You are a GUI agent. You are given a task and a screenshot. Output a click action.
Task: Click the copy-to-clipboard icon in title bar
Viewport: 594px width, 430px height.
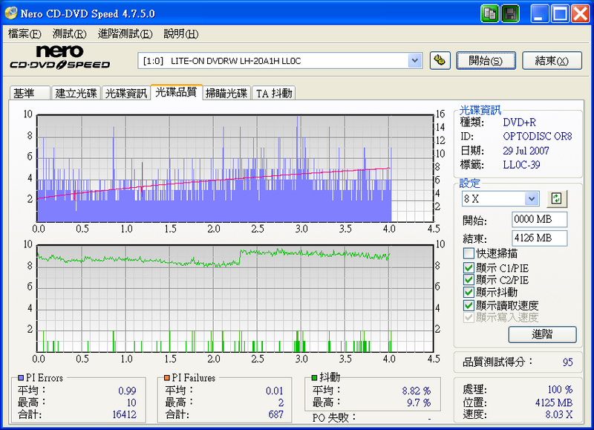tap(490, 14)
